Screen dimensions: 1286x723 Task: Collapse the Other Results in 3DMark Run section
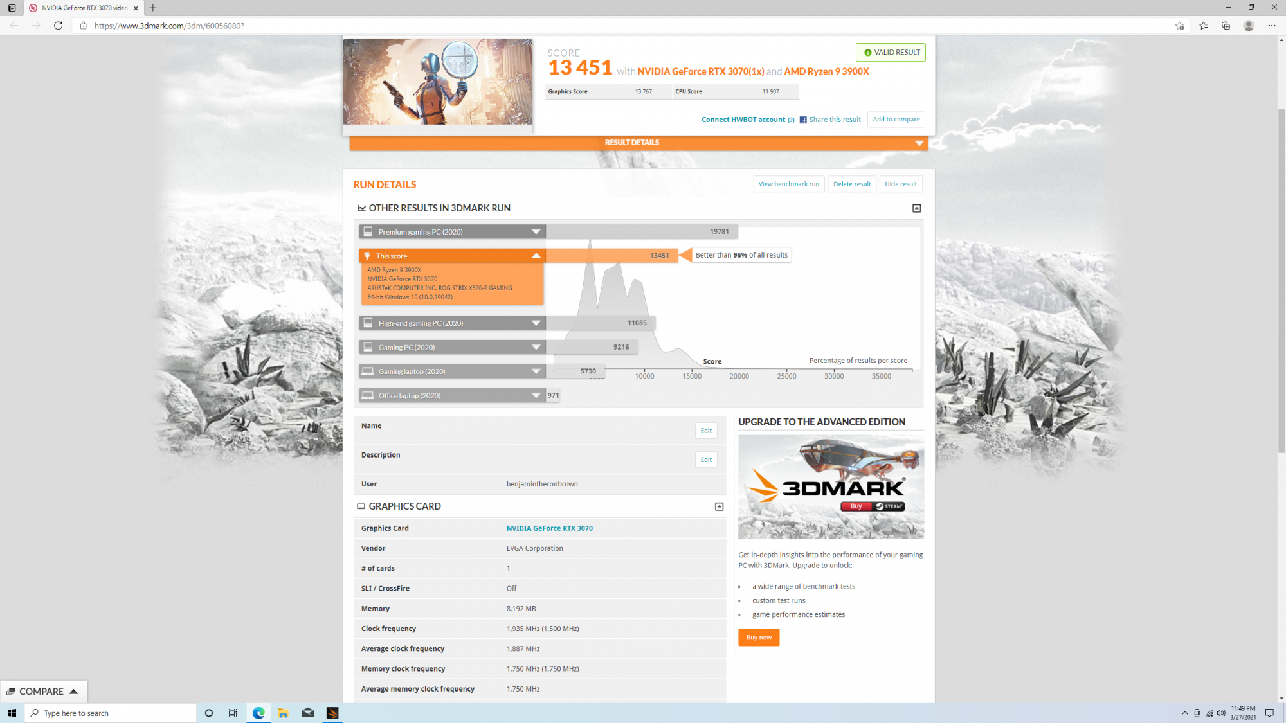click(x=916, y=208)
